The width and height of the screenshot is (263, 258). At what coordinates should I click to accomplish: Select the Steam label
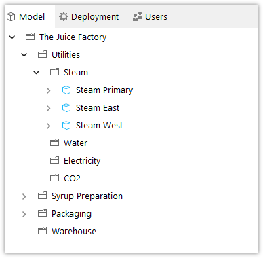(x=76, y=73)
